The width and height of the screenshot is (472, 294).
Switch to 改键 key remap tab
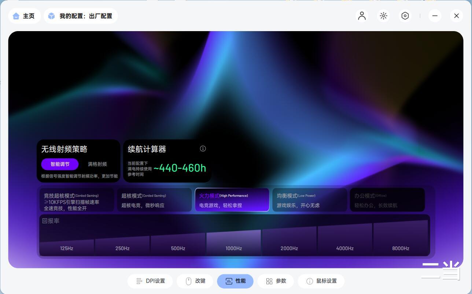[x=195, y=281]
